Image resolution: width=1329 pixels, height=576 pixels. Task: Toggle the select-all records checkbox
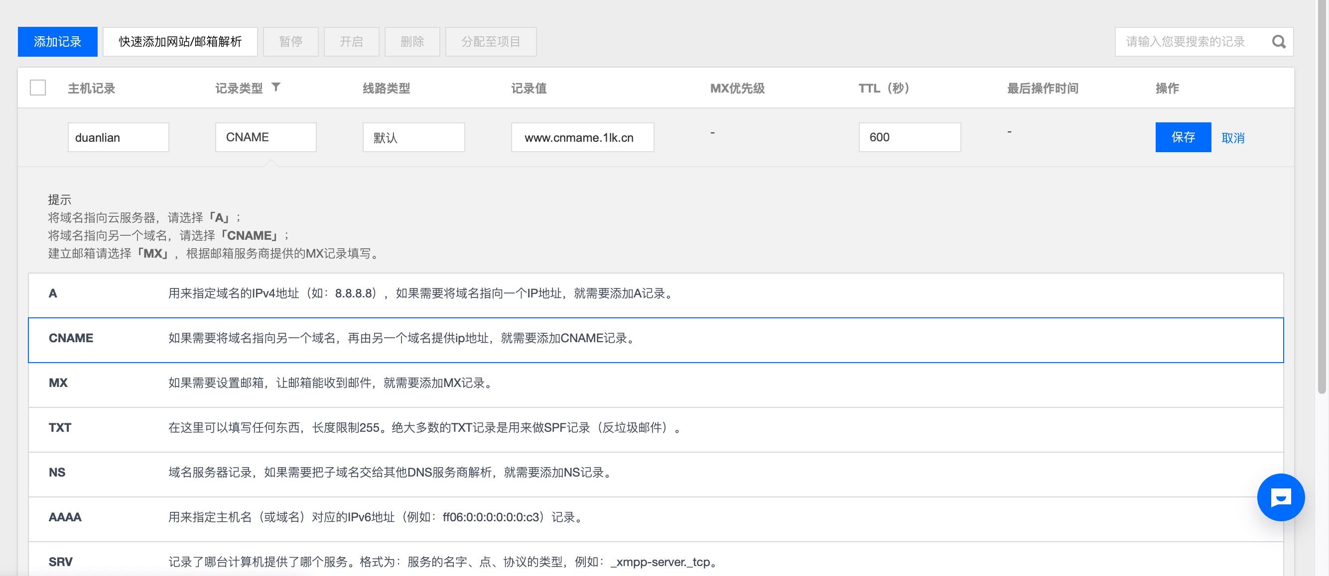[38, 88]
